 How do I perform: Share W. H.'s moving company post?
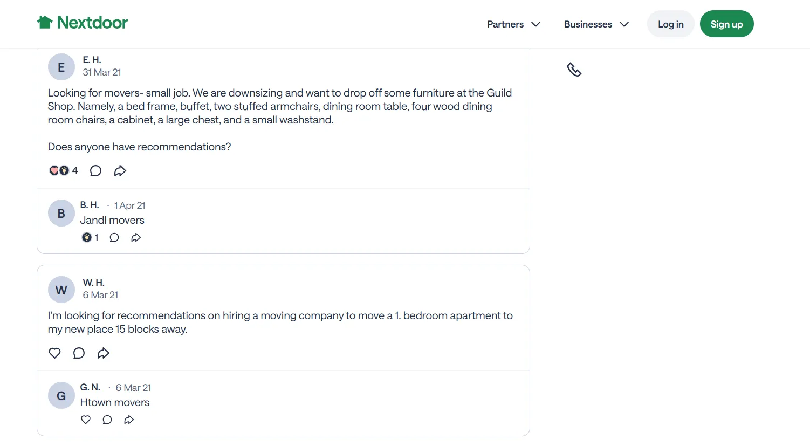(x=104, y=353)
